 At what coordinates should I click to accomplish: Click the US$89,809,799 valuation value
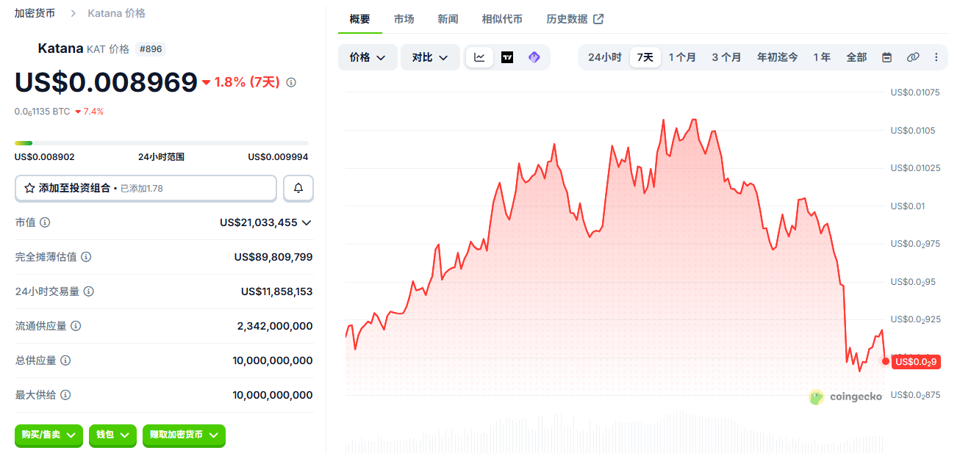tap(273, 257)
